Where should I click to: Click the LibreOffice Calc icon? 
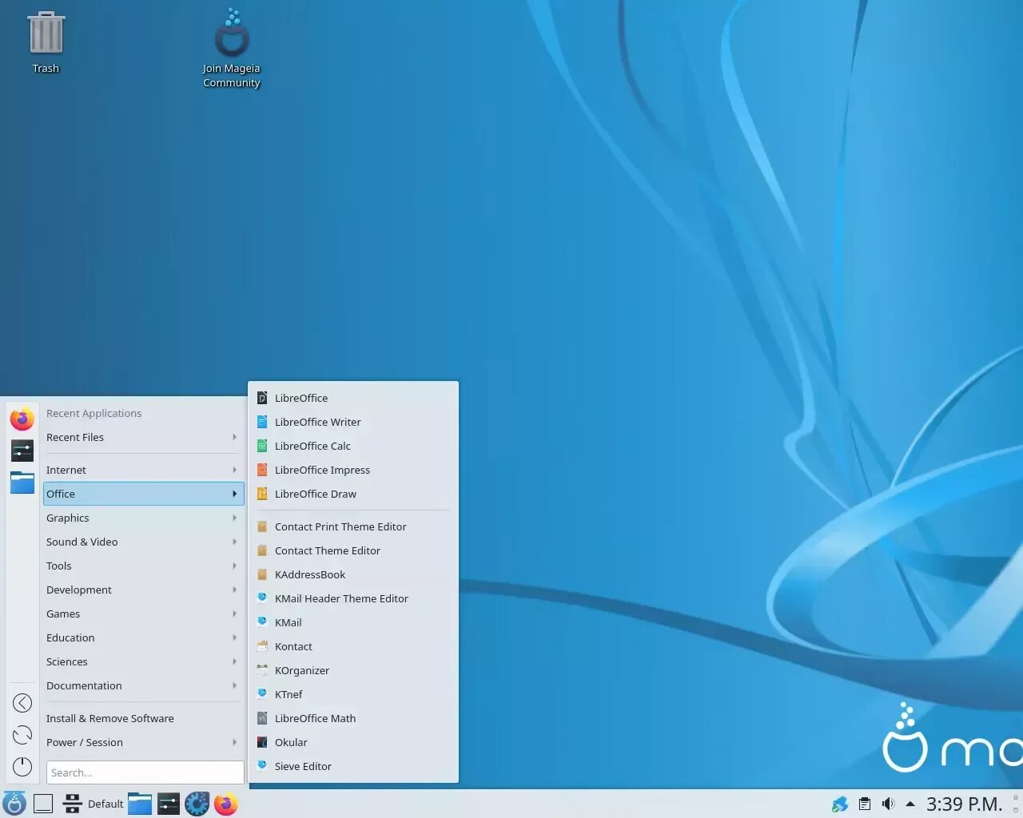262,446
